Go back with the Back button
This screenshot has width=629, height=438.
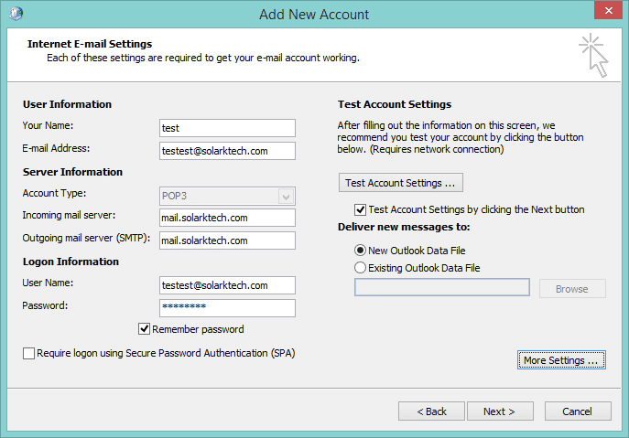[432, 411]
